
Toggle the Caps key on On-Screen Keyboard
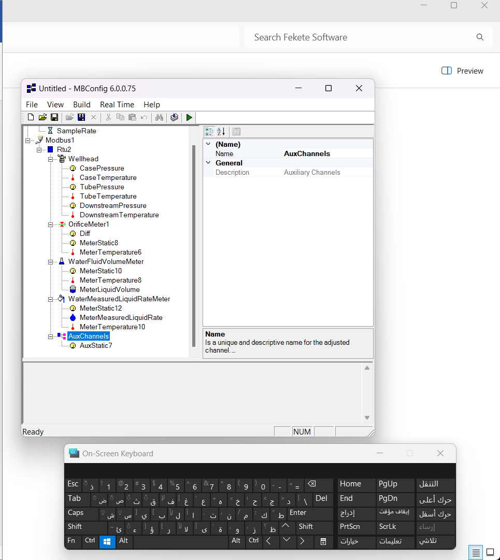[x=76, y=513]
